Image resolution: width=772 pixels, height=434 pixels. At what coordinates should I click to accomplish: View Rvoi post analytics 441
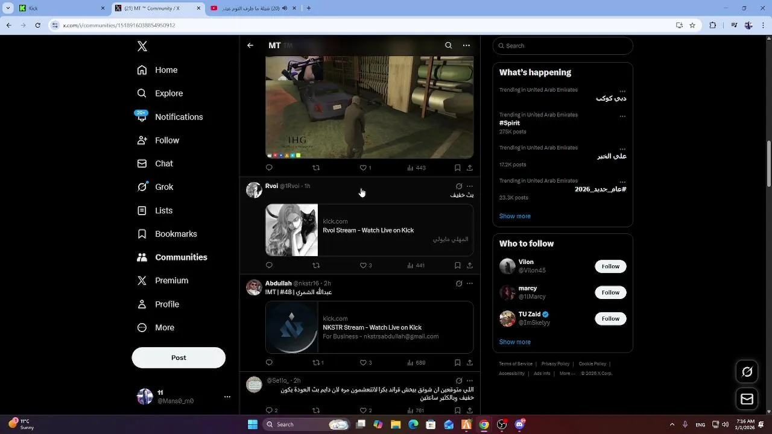[x=416, y=265]
